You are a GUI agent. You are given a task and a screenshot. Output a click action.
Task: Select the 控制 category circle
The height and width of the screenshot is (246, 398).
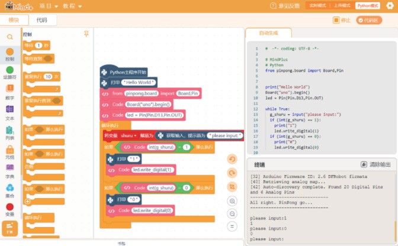coord(9,51)
